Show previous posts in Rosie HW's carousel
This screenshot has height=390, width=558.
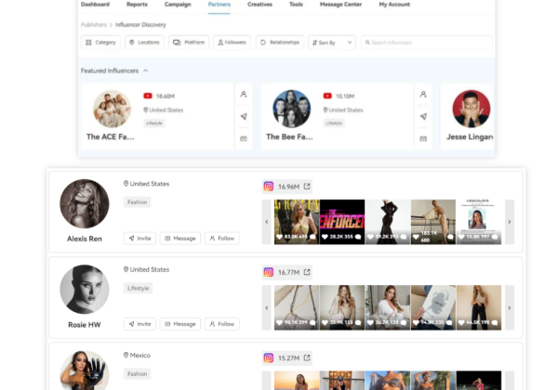pos(267,307)
